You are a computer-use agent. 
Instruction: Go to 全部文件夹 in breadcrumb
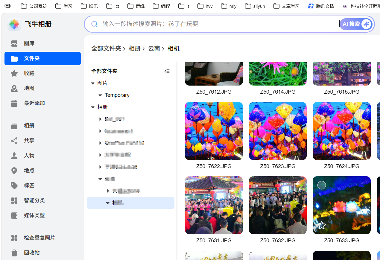[x=106, y=48]
